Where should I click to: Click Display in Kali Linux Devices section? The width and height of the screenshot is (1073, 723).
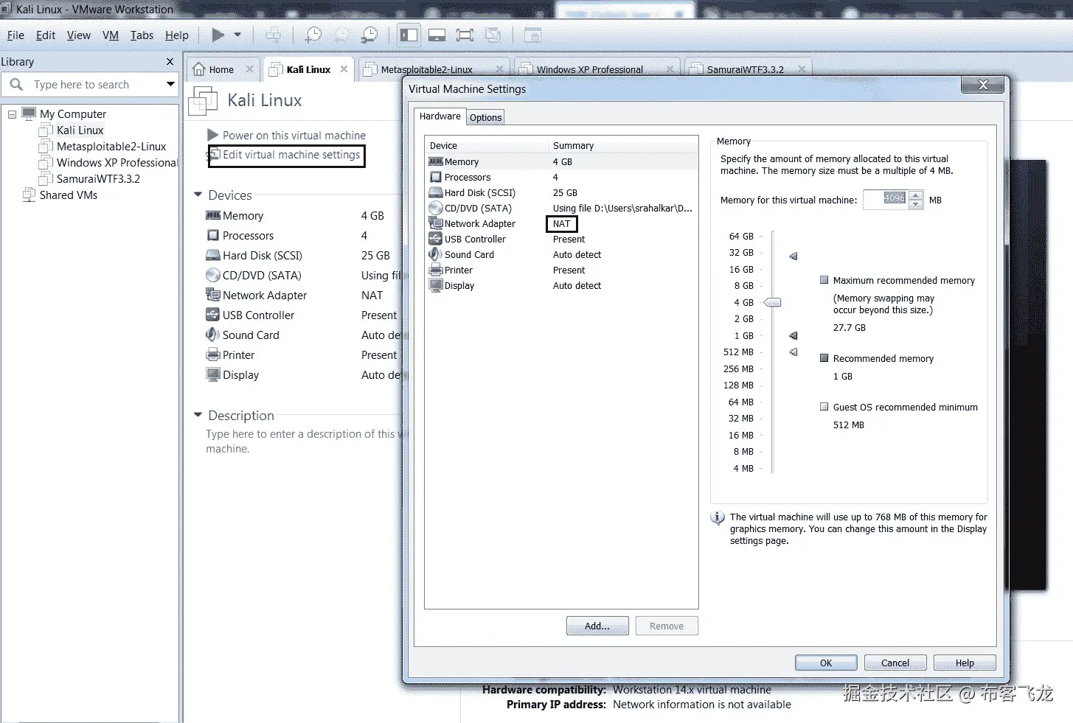click(x=240, y=375)
